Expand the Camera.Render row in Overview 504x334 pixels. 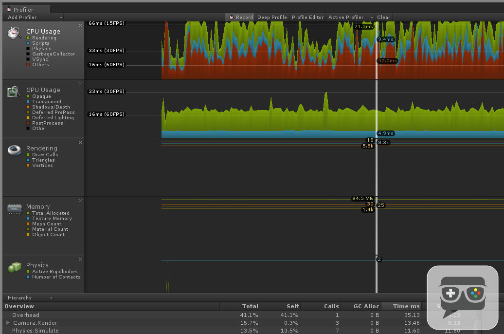pos(9,323)
